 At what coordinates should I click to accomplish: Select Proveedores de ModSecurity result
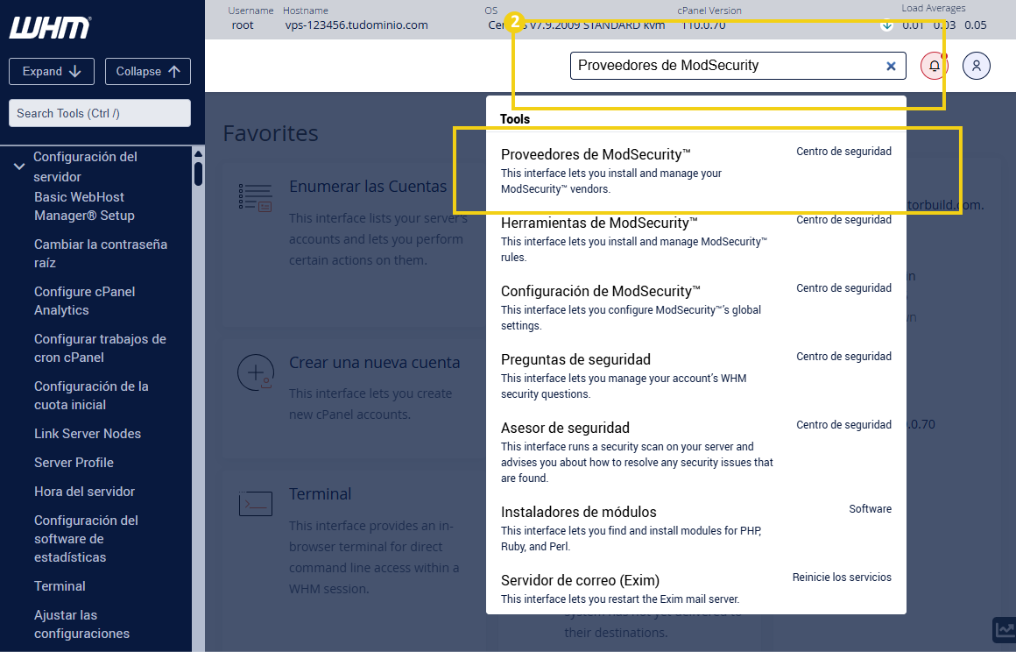point(696,171)
